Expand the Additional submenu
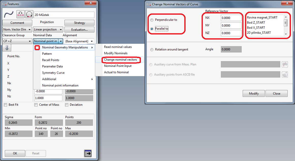Screen dimensions: 295x161 (x=64, y=79)
